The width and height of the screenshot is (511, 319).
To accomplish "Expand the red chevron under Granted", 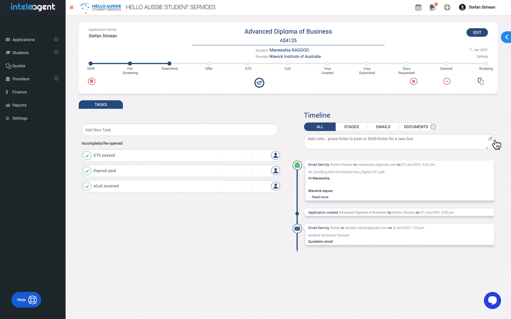I will pyautogui.click(x=447, y=81).
